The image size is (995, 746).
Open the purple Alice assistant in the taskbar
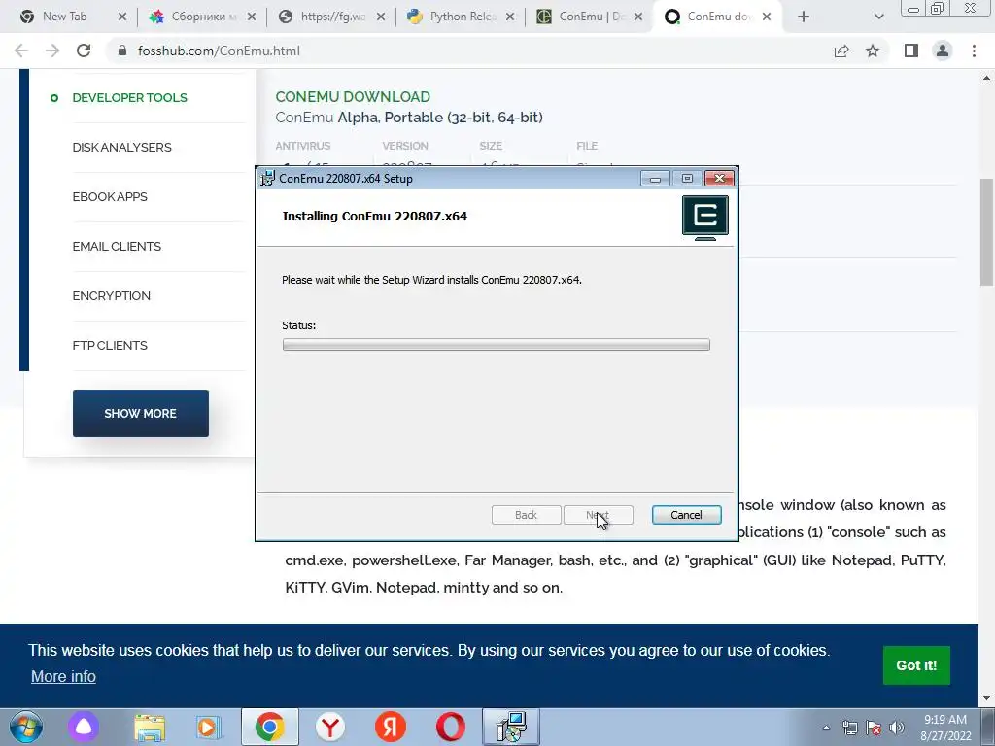point(84,727)
